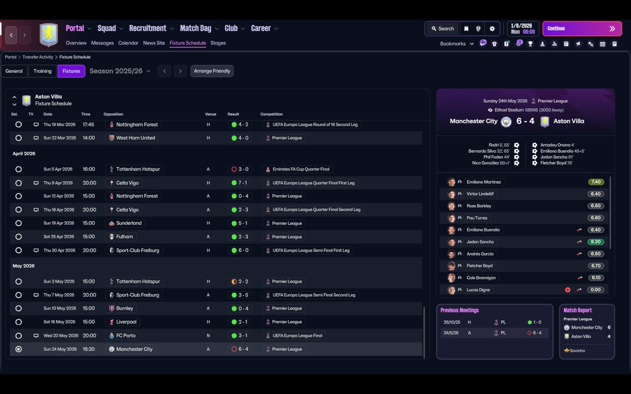Open the bookmark icon with the 2 badge
This screenshot has height=394, width=631.
click(x=519, y=43)
